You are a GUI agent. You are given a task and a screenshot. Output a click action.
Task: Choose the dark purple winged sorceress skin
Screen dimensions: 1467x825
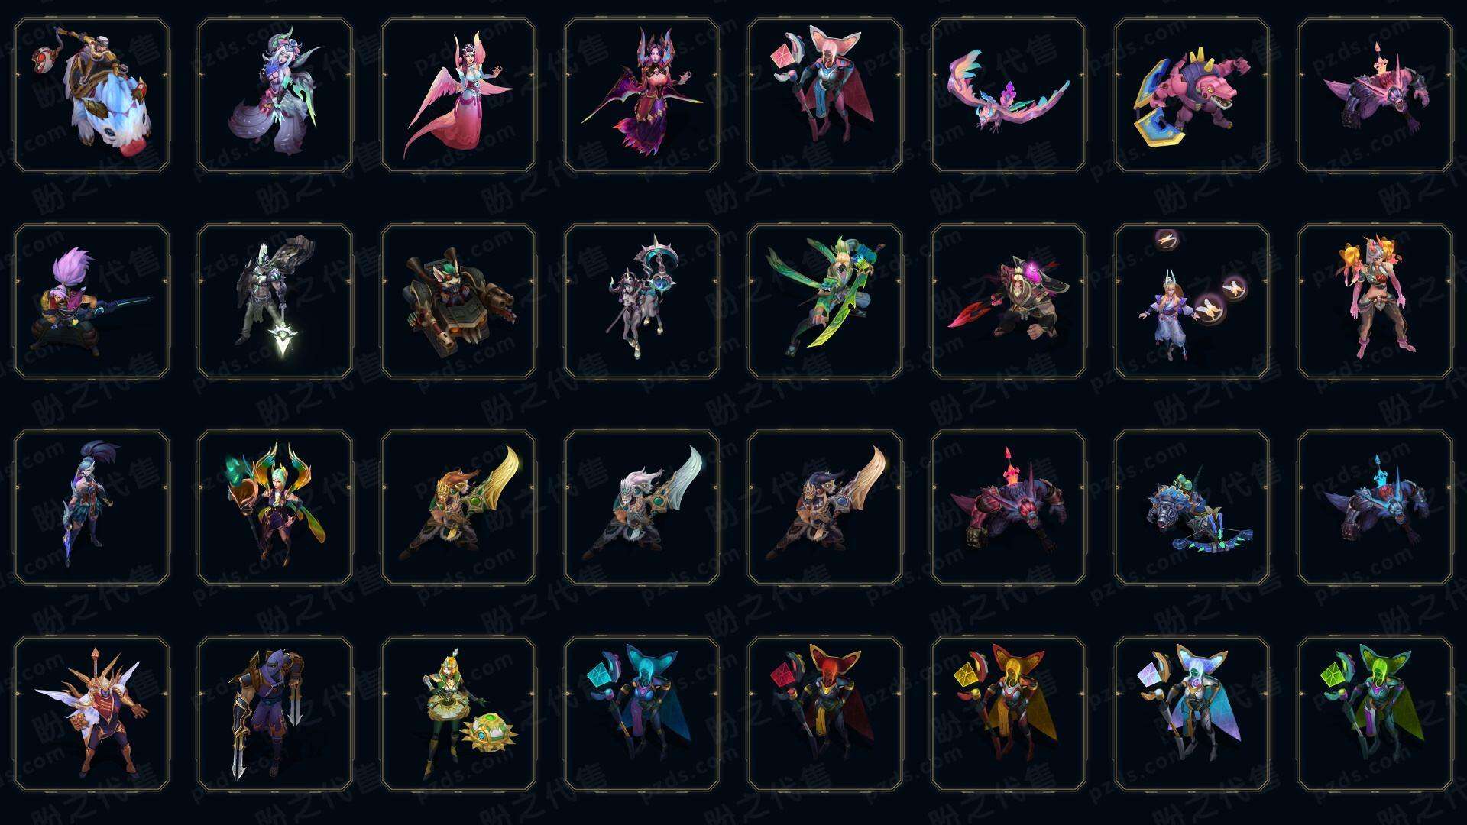(x=642, y=95)
